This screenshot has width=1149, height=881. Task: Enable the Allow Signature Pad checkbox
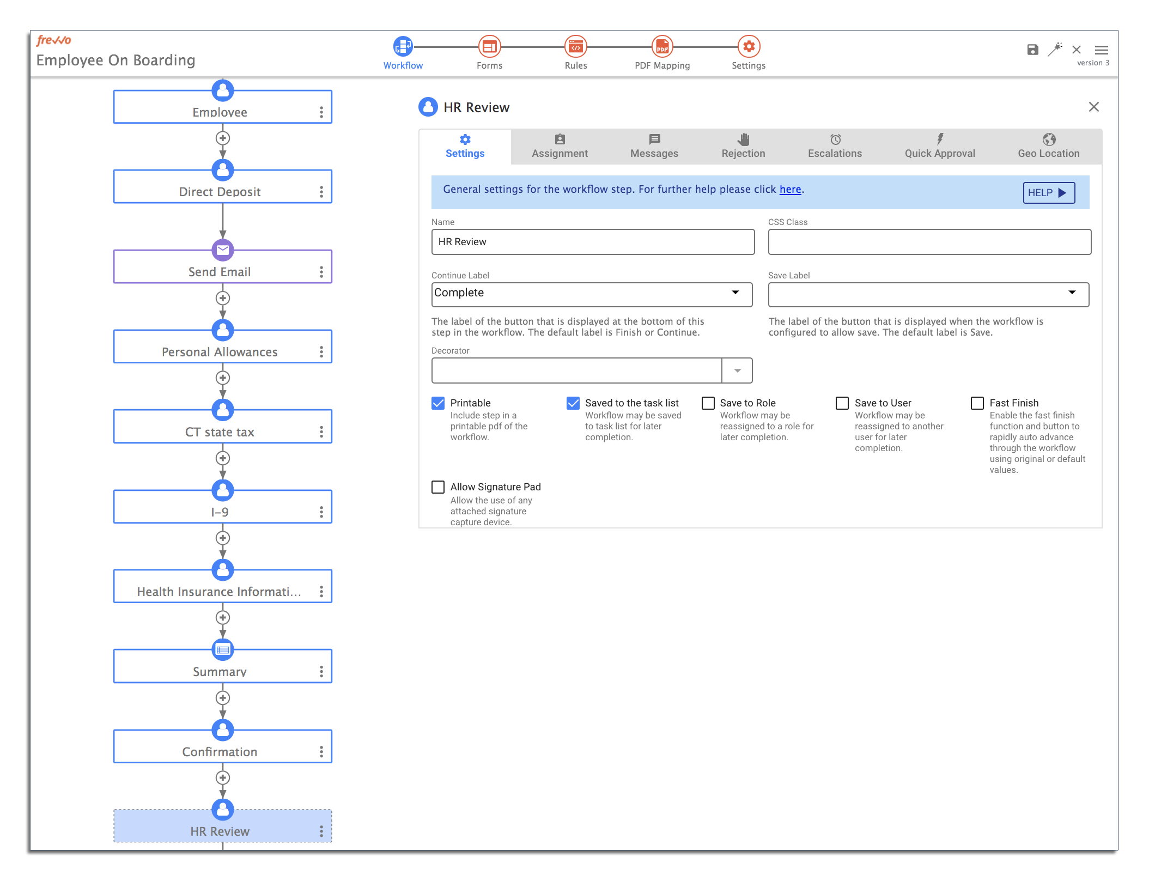tap(438, 487)
